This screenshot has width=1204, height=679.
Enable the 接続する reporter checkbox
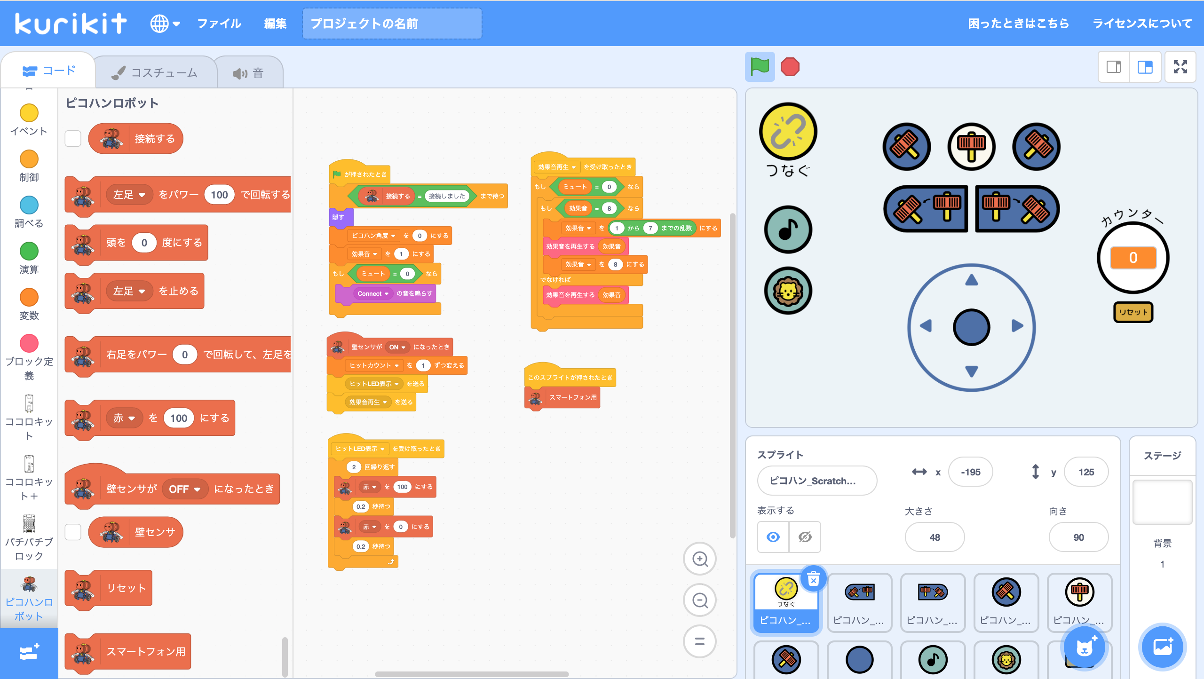[73, 139]
